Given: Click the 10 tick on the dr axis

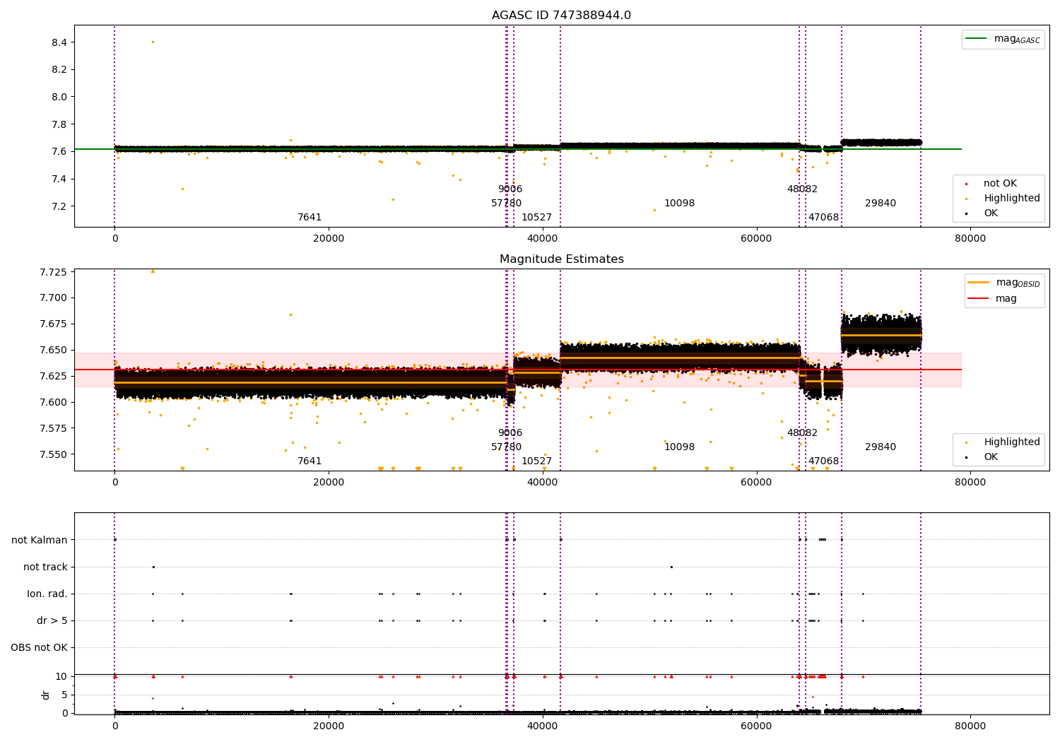Looking at the screenshot, I should pyautogui.click(x=61, y=677).
